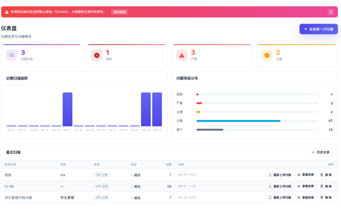Click the 次要 count value 47
The height and width of the screenshot is (217, 341).
330,121
